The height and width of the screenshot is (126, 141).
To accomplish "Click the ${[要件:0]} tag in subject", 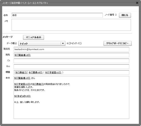I will [x=36, y=72].
